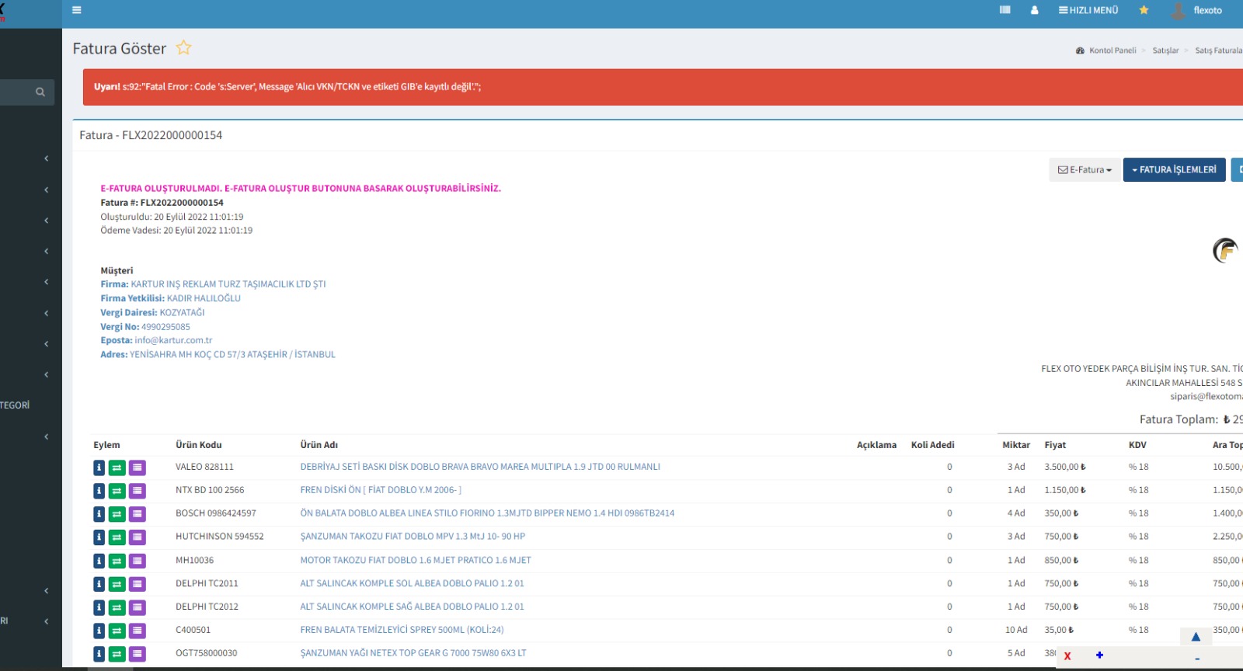
Task: Click the barcode icon in top bar
Action: 1004,10
